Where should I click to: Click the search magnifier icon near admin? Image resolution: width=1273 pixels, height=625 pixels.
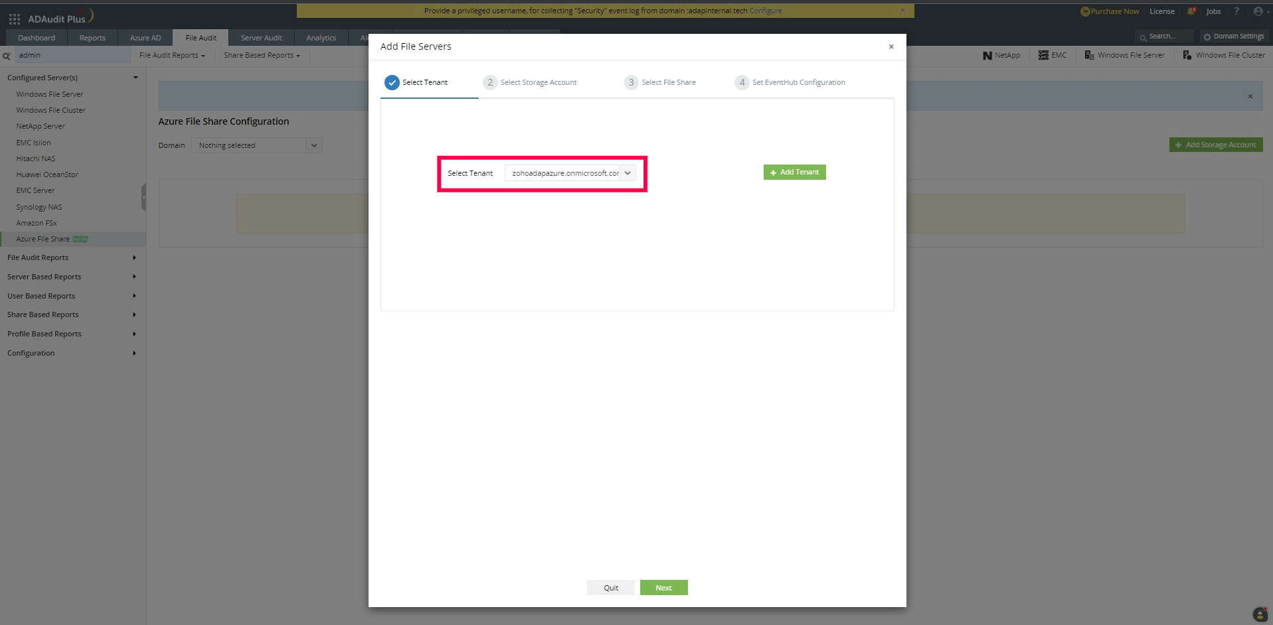[7, 56]
